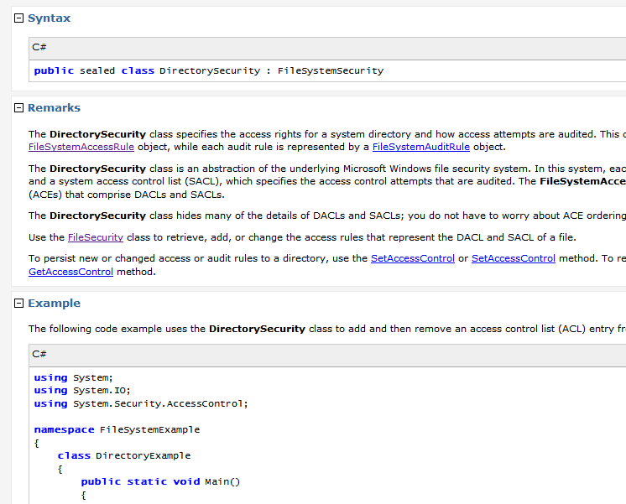Image resolution: width=626 pixels, height=504 pixels.
Task: Click the 'class hides many of the details' paragraph
Action: [327, 216]
